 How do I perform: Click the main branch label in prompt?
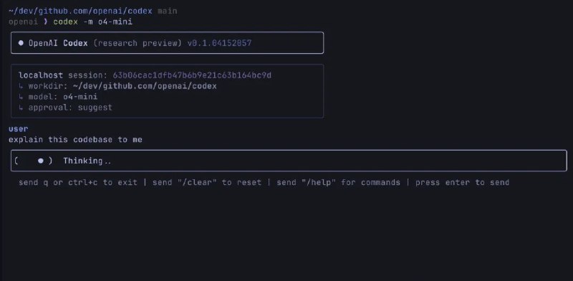point(168,11)
